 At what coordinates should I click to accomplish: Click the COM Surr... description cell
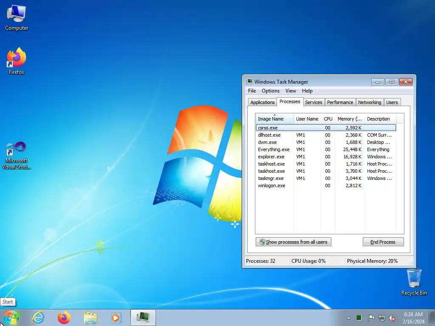coord(379,135)
